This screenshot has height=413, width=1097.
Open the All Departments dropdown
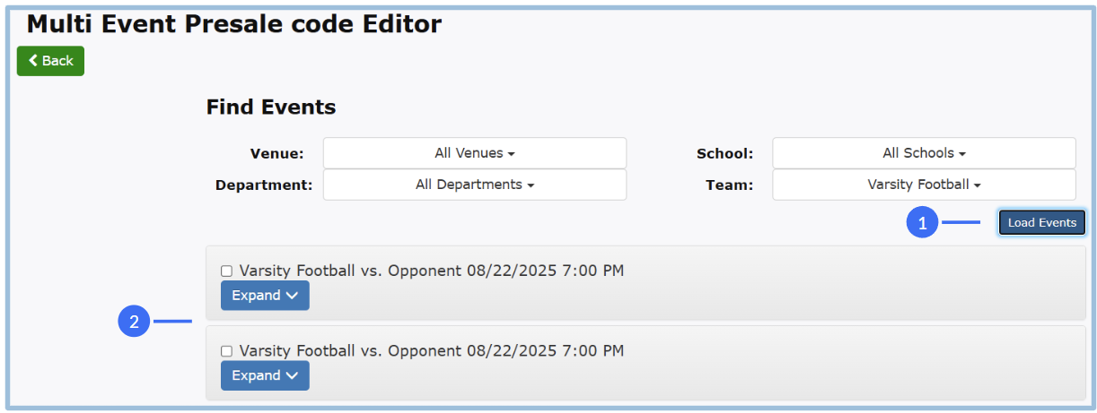tap(474, 185)
